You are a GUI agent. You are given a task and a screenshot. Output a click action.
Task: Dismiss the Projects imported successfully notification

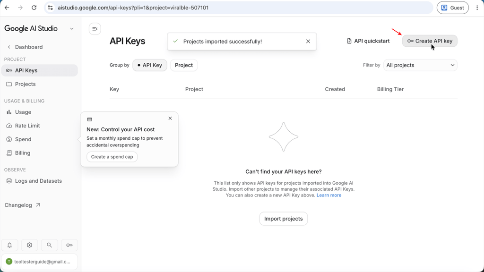click(x=308, y=42)
